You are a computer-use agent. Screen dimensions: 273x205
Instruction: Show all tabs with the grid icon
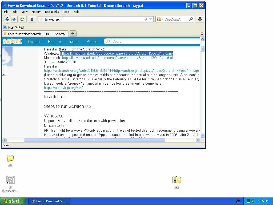coord(202,34)
